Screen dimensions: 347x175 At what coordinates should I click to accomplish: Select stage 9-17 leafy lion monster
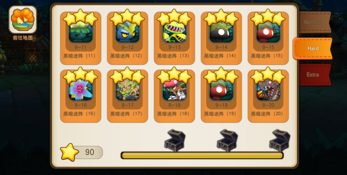click(128, 90)
